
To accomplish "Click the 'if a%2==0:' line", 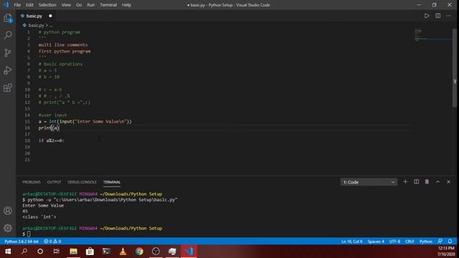I will pos(51,140).
